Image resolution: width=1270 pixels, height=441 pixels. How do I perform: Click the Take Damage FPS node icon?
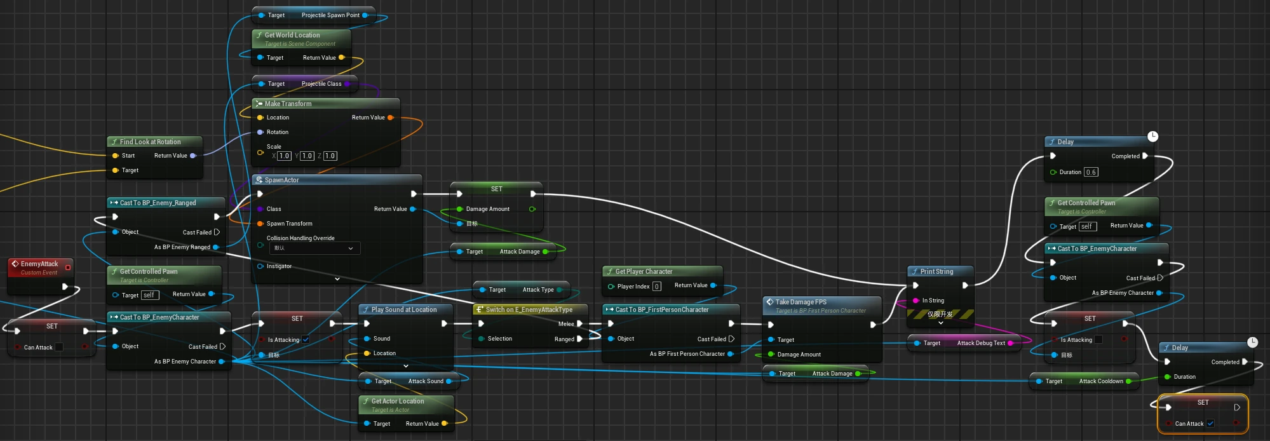[770, 302]
